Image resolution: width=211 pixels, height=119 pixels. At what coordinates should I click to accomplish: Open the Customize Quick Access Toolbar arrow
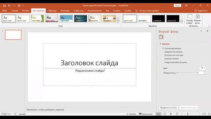pyautogui.click(x=23, y=6)
